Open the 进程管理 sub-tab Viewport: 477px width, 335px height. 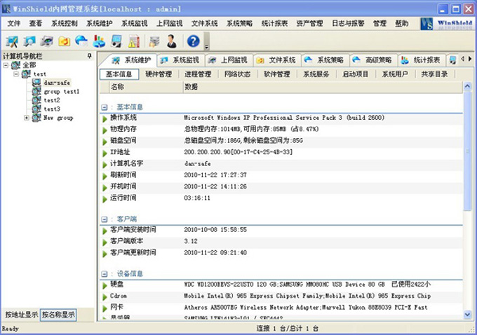[198, 74]
